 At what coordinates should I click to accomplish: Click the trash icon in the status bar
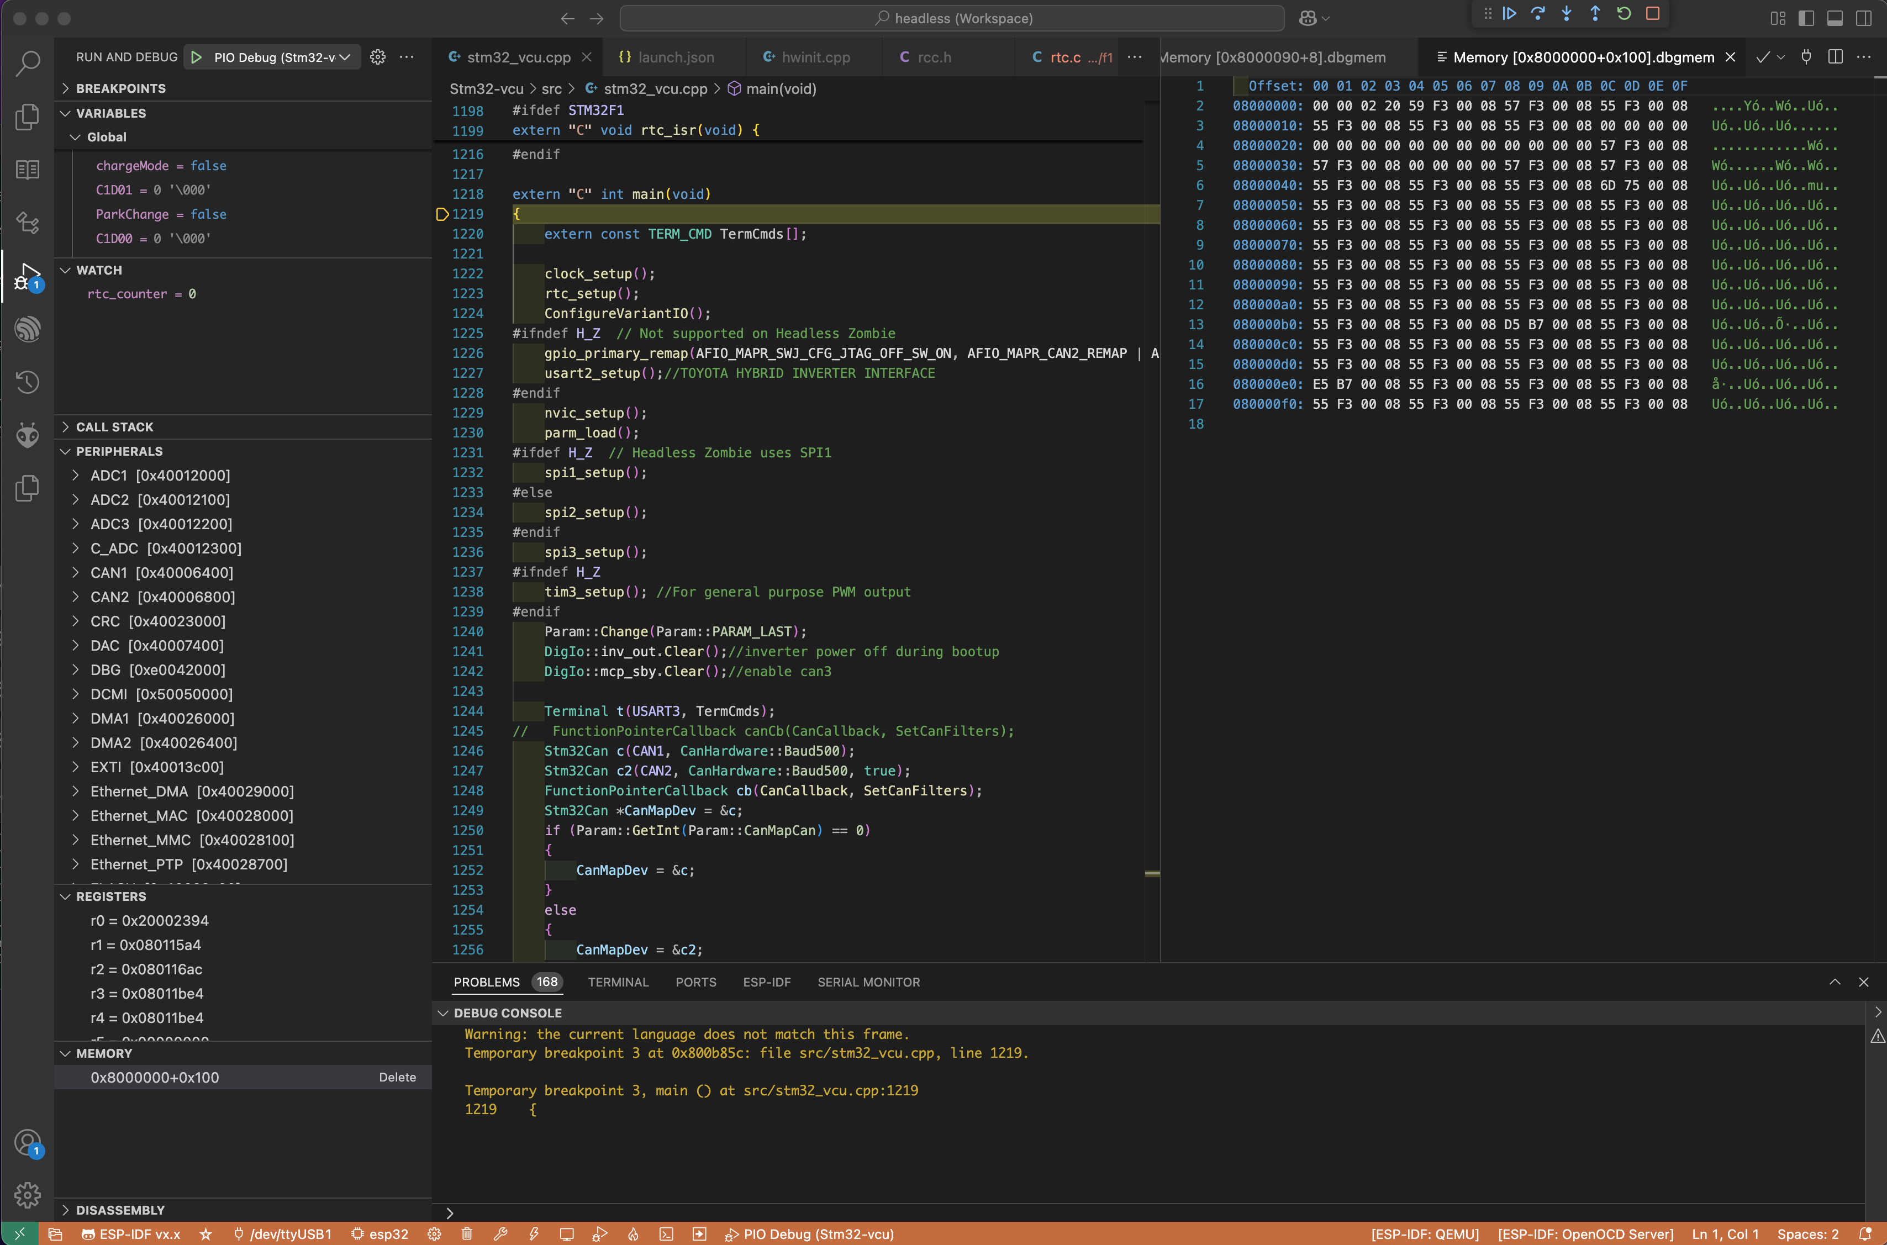[467, 1234]
